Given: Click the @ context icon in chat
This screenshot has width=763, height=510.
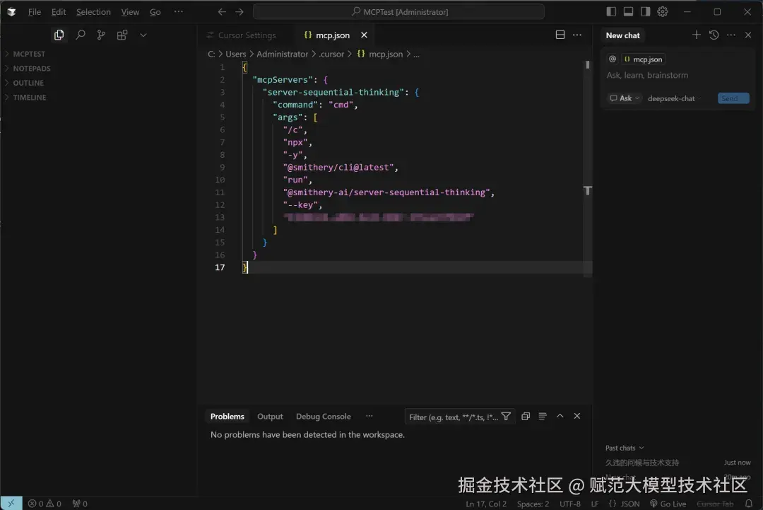Looking at the screenshot, I should pos(612,59).
